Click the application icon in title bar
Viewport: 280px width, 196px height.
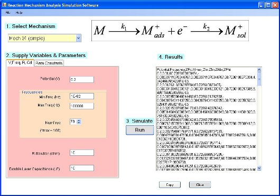(x=4, y=5)
